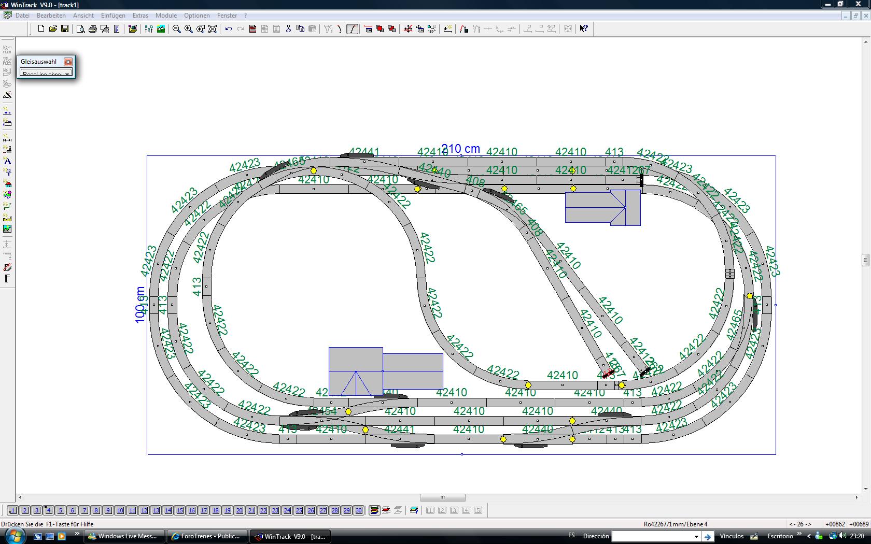
Task: Open the Extras menu
Action: click(140, 16)
